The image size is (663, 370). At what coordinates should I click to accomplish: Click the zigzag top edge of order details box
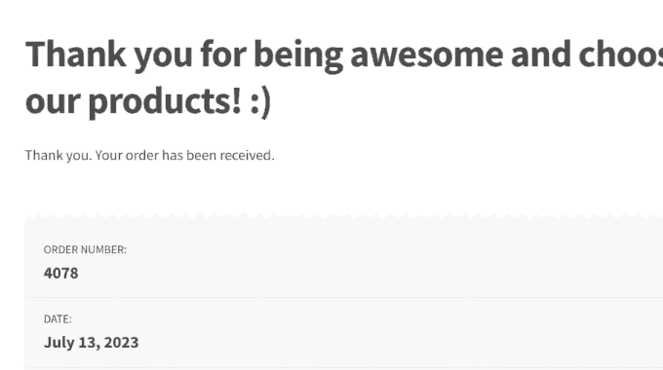pos(344,217)
